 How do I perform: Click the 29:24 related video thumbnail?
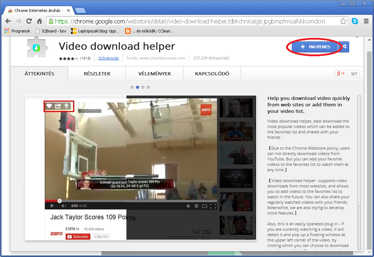click(236, 202)
